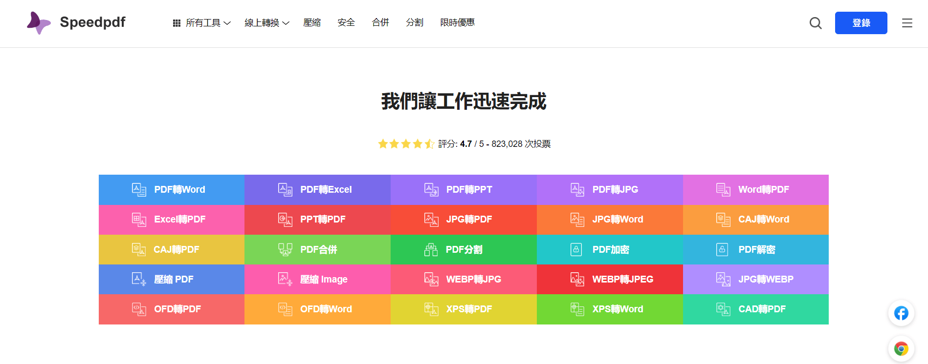This screenshot has width=928, height=364.
Task: Click the XPS轉PDF tile icon
Action: (x=431, y=309)
